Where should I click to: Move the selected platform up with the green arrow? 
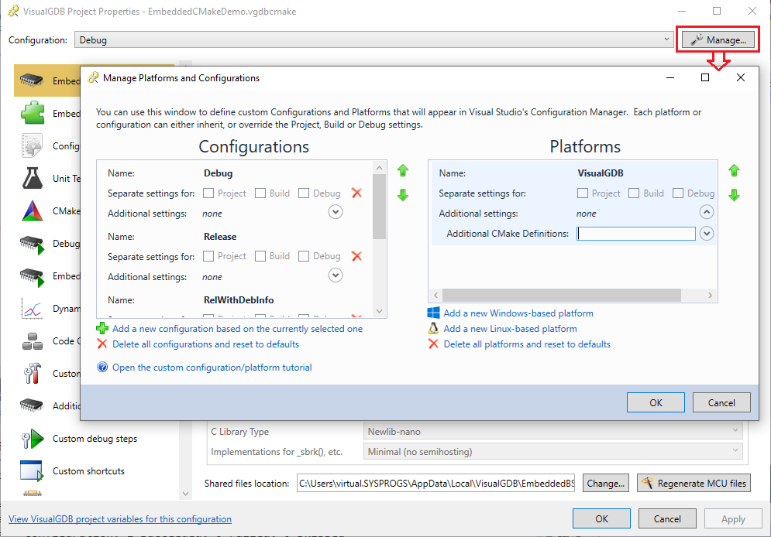734,171
